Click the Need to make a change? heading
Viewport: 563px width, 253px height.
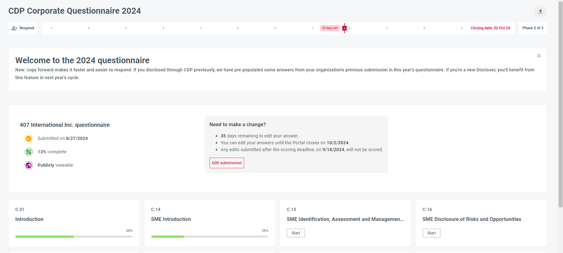[238, 124]
